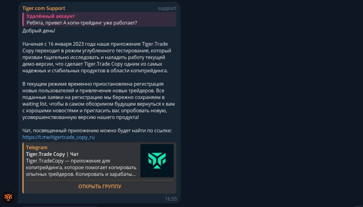Click the grey support admin tag
This screenshot has width=363, height=207.
pyautogui.click(x=167, y=9)
